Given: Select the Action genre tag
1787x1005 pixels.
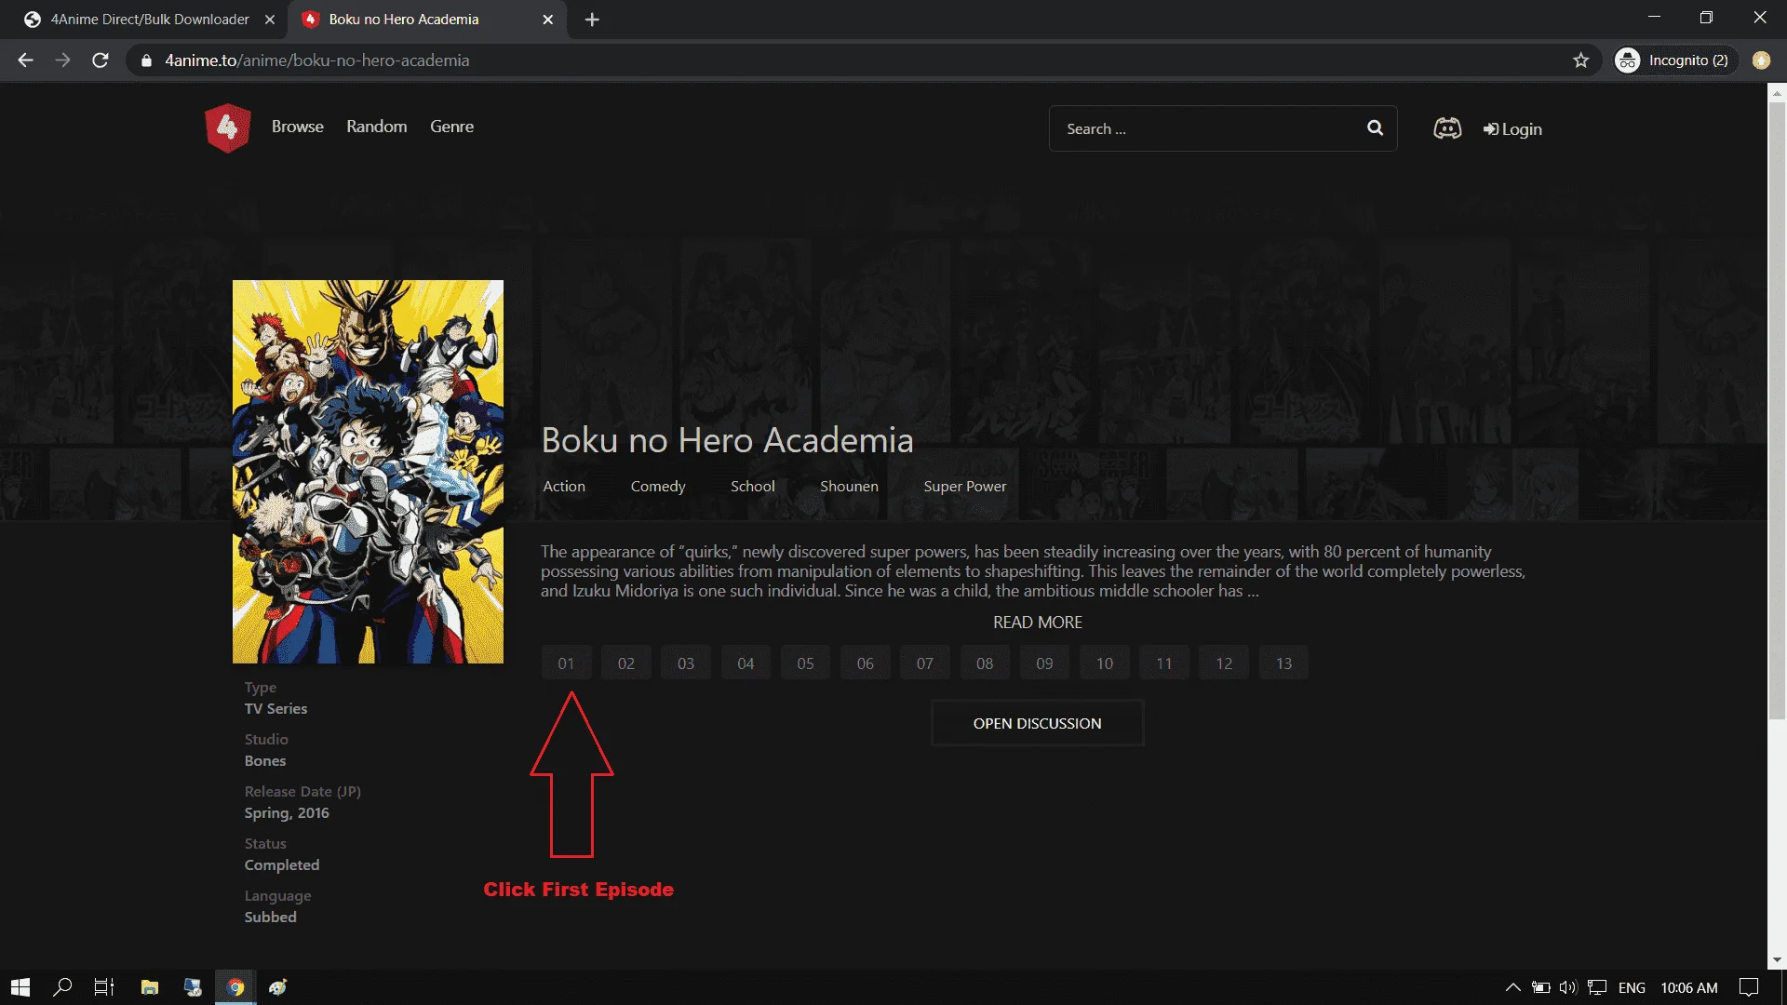Looking at the screenshot, I should click(x=564, y=487).
